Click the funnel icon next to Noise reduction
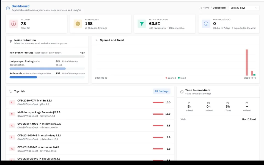The image size is (264, 165). pos(11,42)
